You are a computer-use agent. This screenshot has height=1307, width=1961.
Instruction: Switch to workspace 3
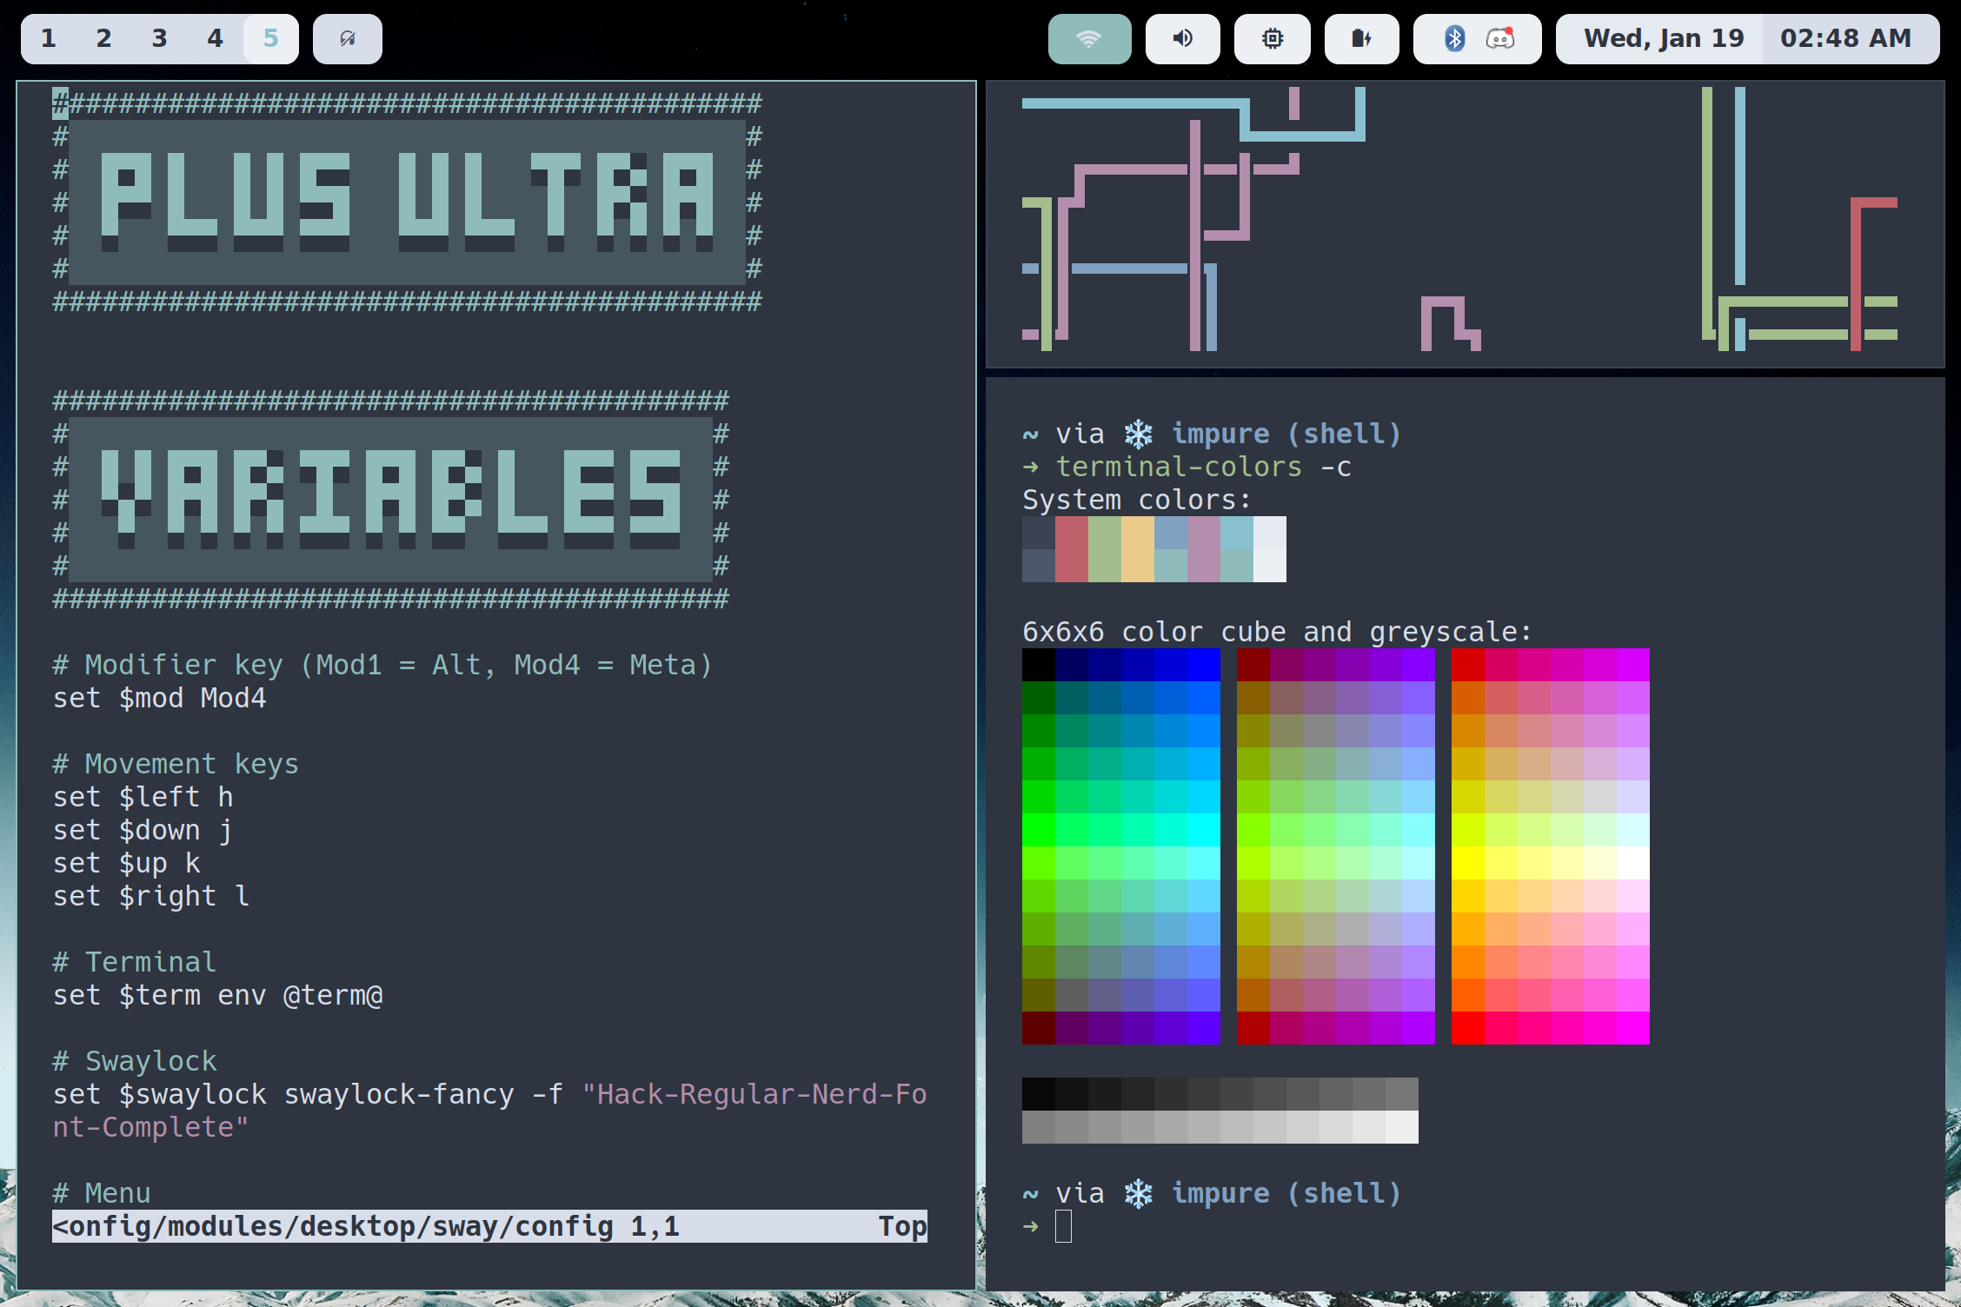160,38
